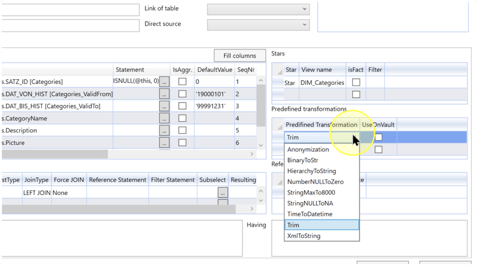Open statement editor for s.CategoryName row

[x=165, y=118]
